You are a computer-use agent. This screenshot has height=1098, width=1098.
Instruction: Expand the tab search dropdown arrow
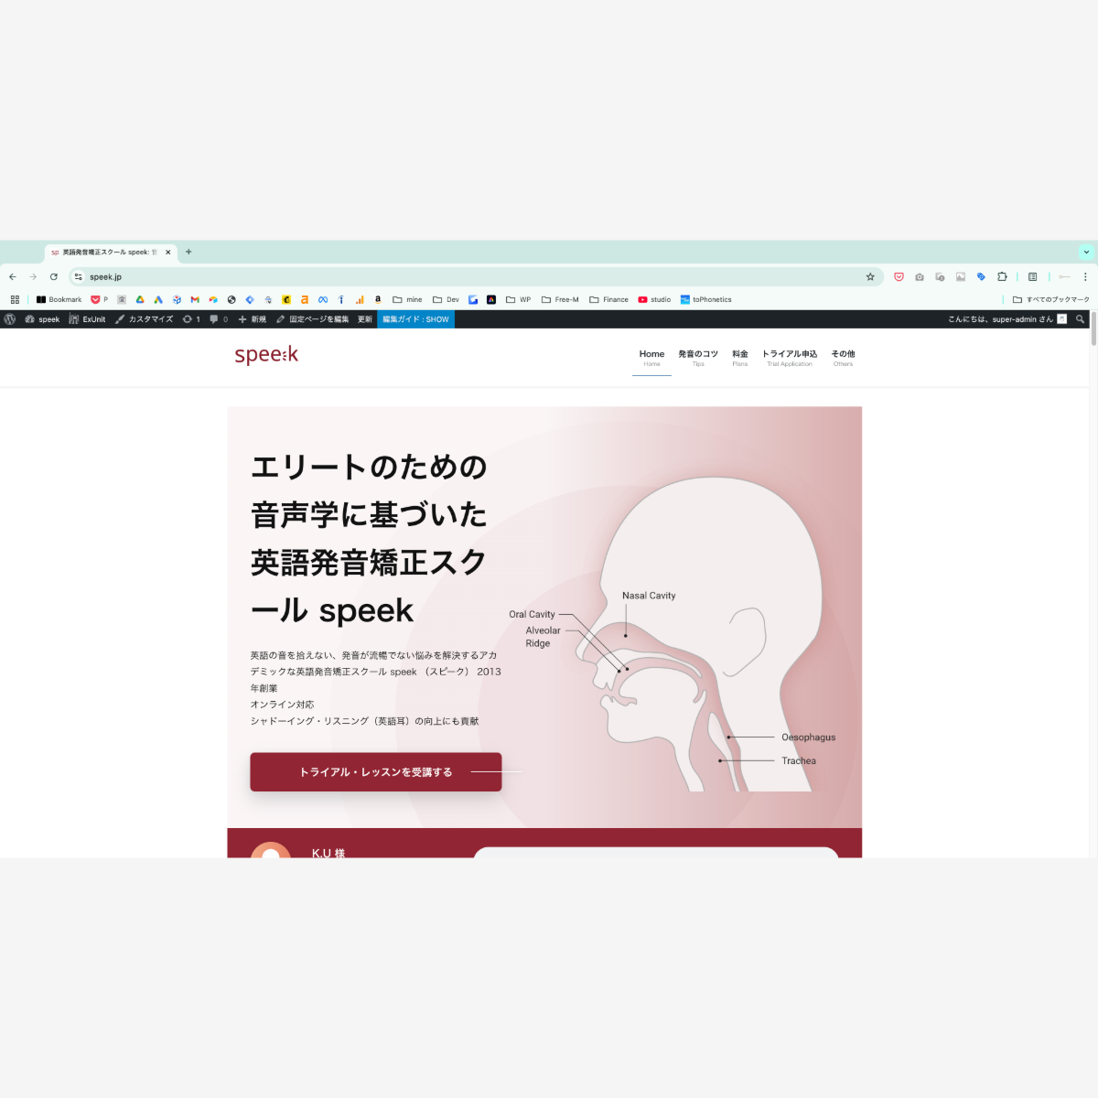(1086, 252)
